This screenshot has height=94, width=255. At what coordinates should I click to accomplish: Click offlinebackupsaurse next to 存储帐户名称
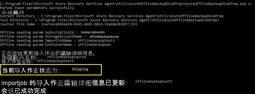tap(67, 57)
